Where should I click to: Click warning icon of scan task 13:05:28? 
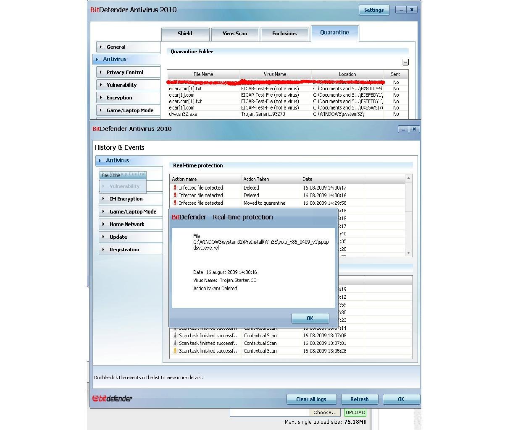coord(175,351)
